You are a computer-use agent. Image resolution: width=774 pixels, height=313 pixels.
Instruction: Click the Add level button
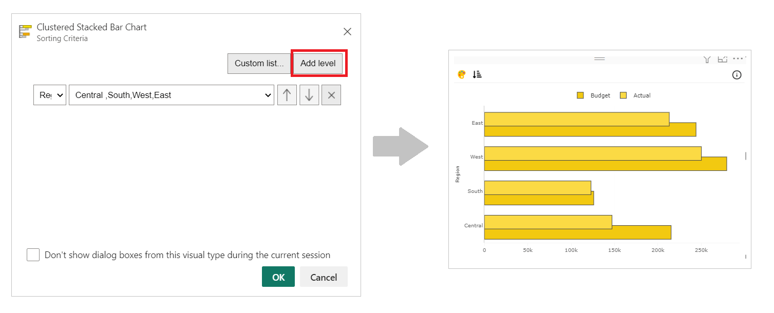(318, 63)
